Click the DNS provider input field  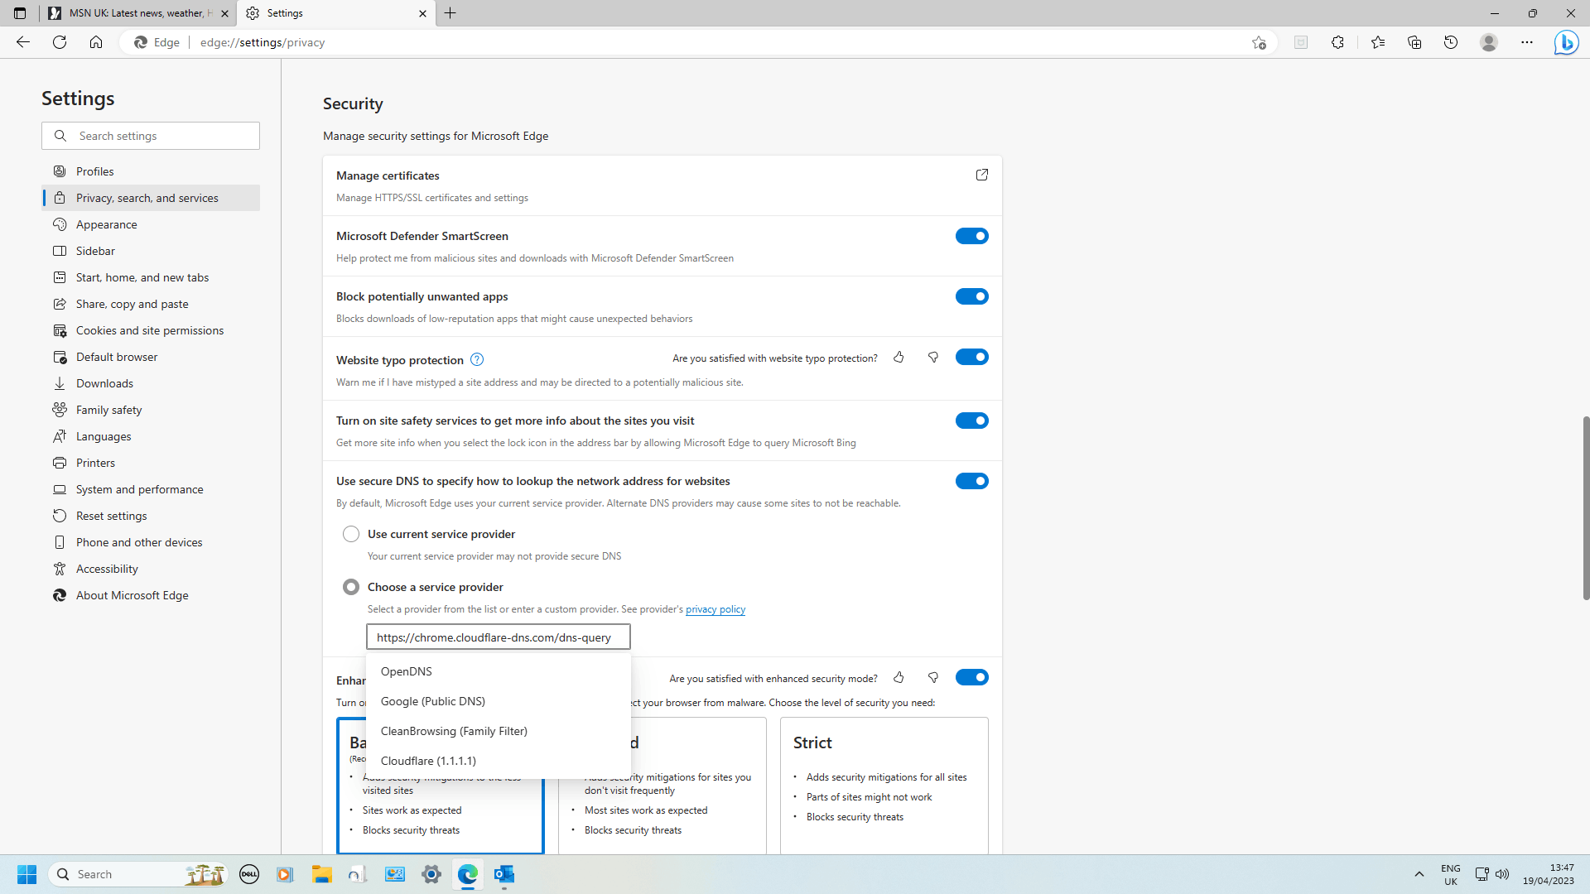pos(498,637)
